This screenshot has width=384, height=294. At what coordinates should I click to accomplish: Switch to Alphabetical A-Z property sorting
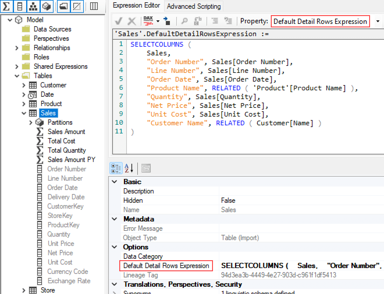click(129, 168)
